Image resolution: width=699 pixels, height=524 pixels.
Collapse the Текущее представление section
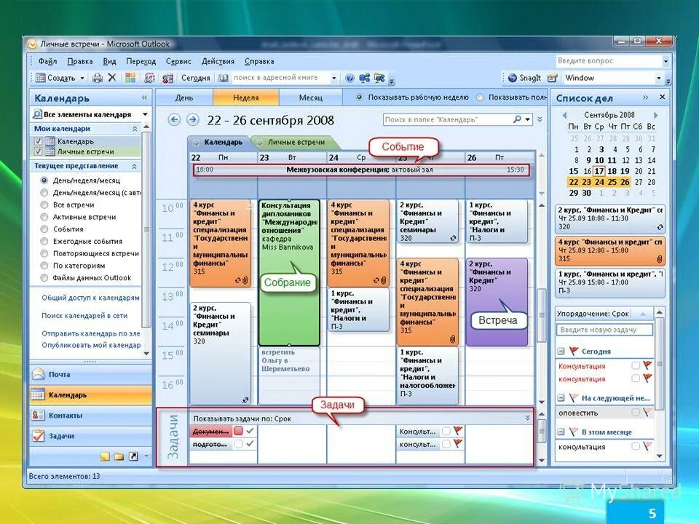(x=135, y=166)
